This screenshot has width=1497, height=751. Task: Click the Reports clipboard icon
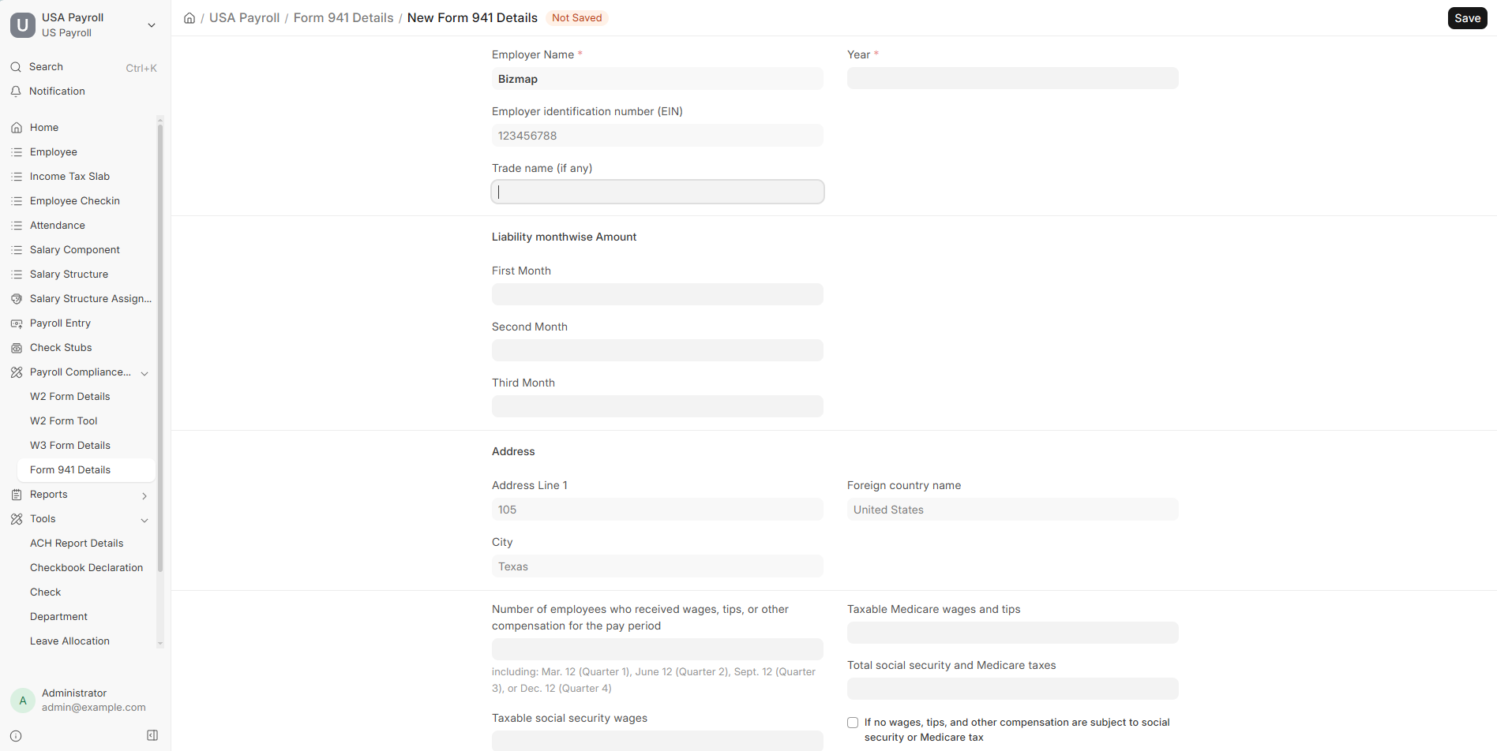pos(17,495)
